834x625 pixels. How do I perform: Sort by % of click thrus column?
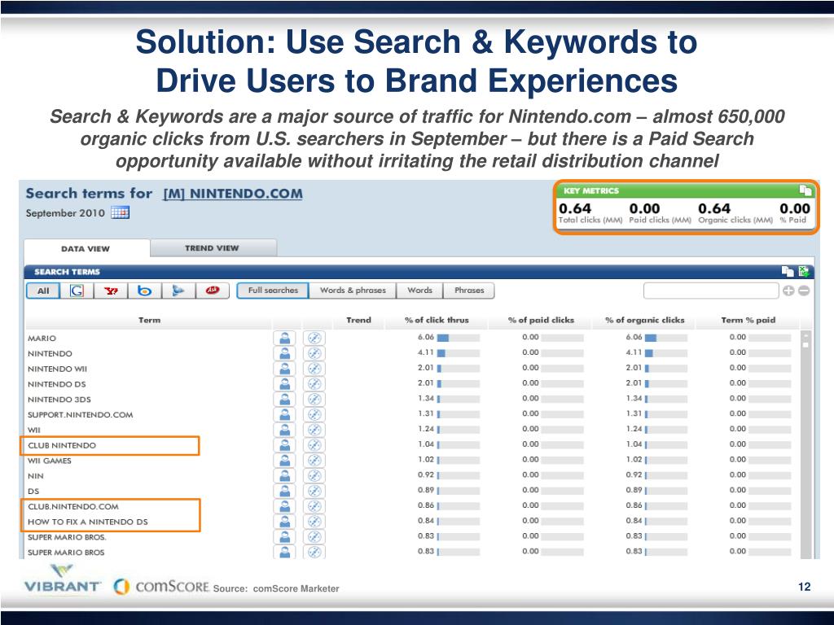pyautogui.click(x=437, y=320)
